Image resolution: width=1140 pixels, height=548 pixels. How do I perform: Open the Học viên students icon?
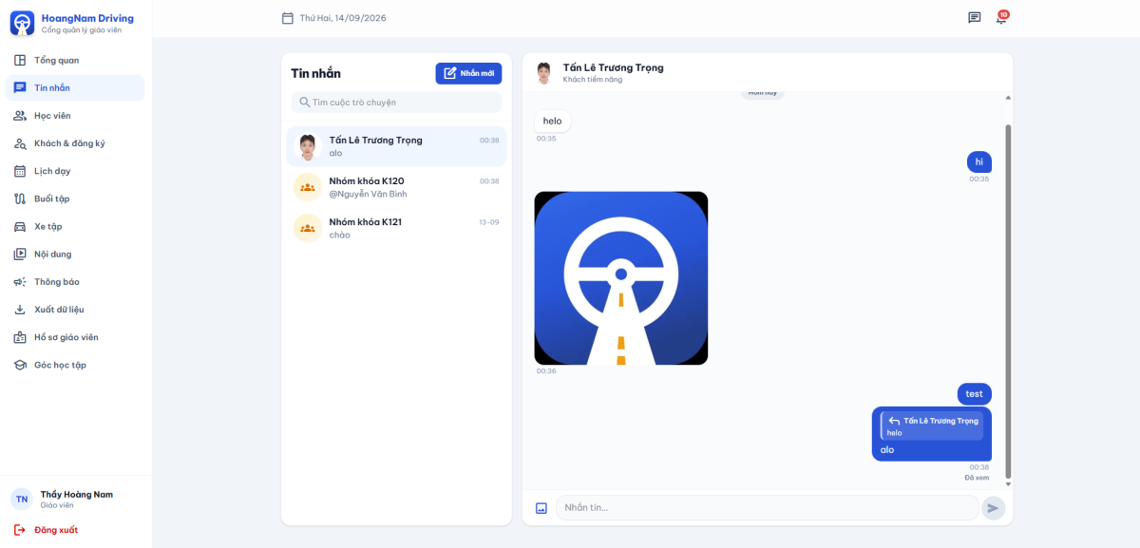click(x=20, y=116)
